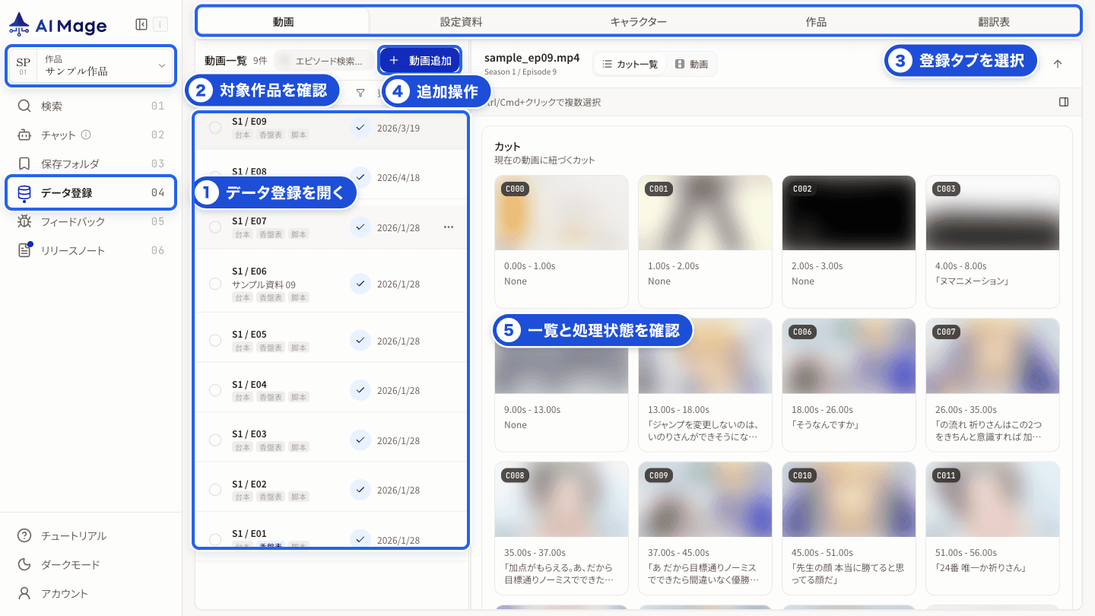Image resolution: width=1095 pixels, height=616 pixels.
Task: Open the フィードバック bug report page
Action: click(91, 221)
